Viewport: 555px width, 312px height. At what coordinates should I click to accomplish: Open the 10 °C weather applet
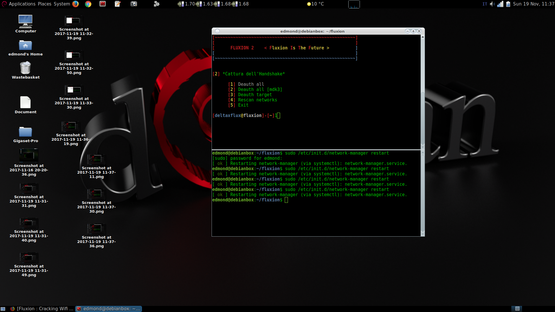click(315, 4)
